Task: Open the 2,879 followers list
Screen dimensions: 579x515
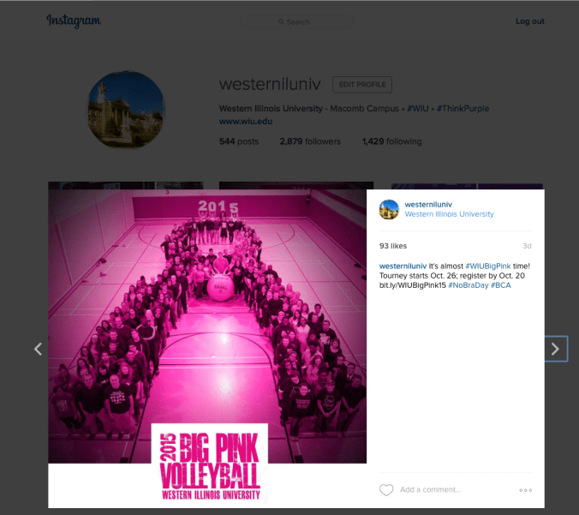Action: point(310,141)
